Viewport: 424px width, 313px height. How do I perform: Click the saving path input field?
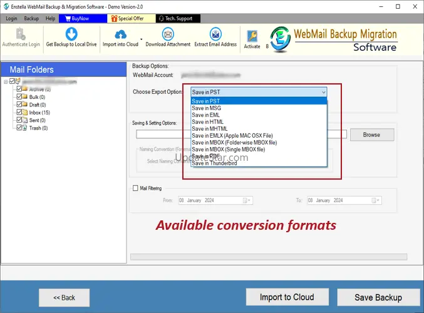coord(241,135)
